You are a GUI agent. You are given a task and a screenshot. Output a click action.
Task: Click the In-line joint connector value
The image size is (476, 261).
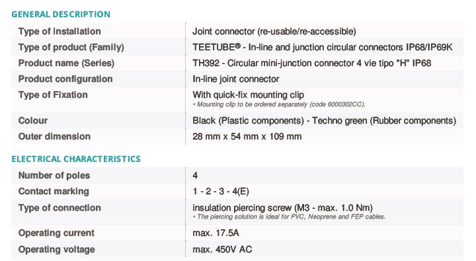click(x=235, y=79)
